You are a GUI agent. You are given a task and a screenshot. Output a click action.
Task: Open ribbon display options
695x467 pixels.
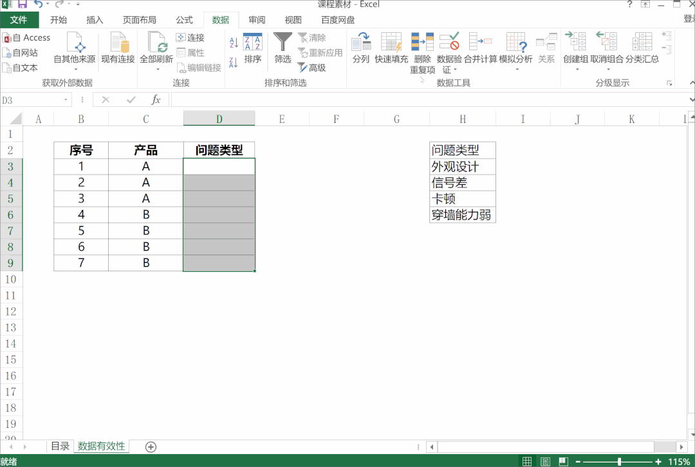point(645,5)
